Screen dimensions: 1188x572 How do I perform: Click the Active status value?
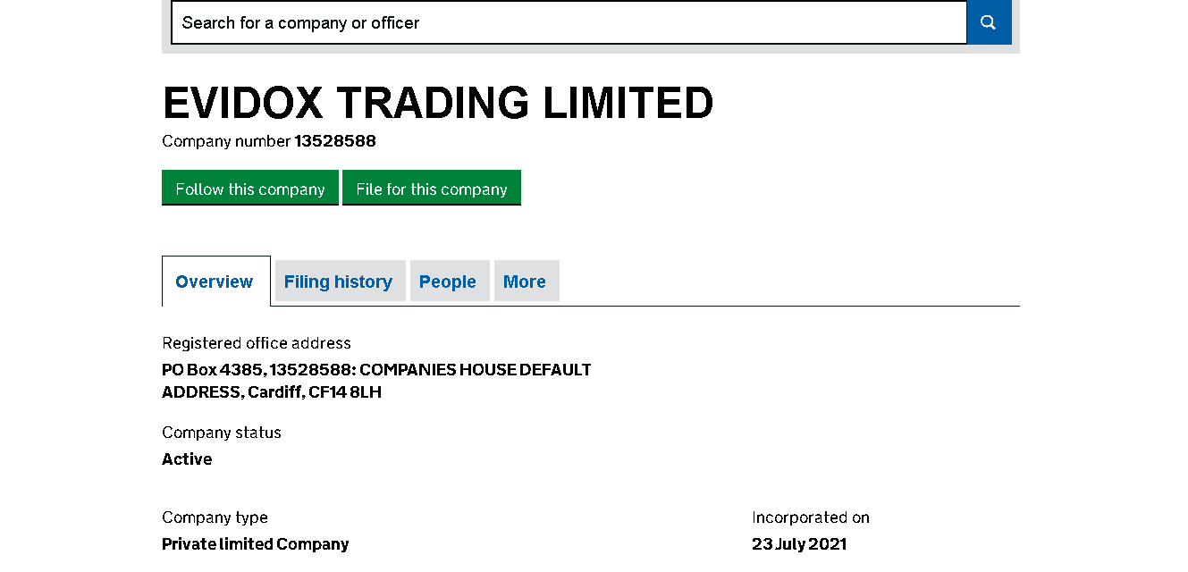pos(187,459)
